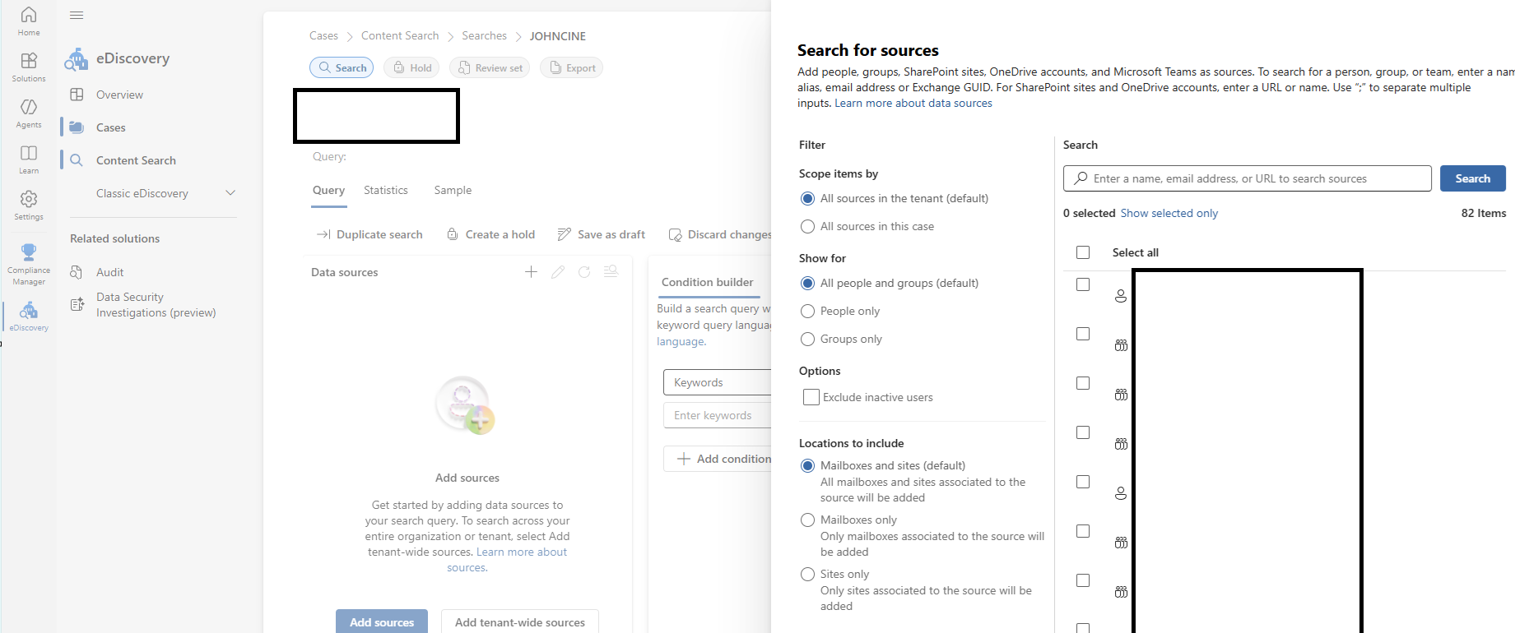
Task: Click the Overview grid icon
Action: (x=77, y=95)
